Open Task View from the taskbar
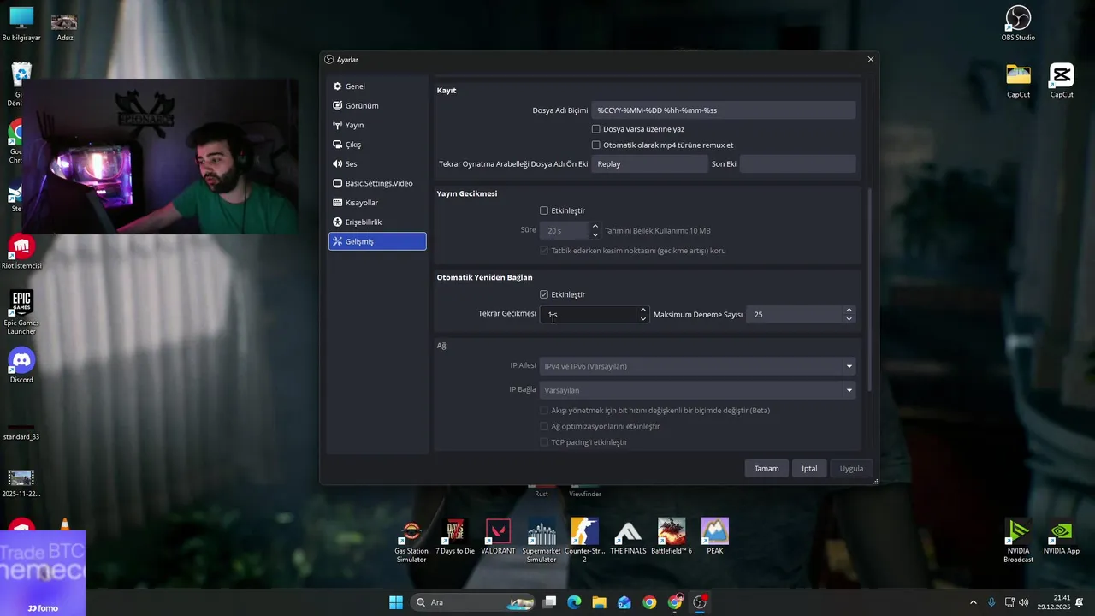Viewport: 1095px width, 616px height. pos(550,602)
